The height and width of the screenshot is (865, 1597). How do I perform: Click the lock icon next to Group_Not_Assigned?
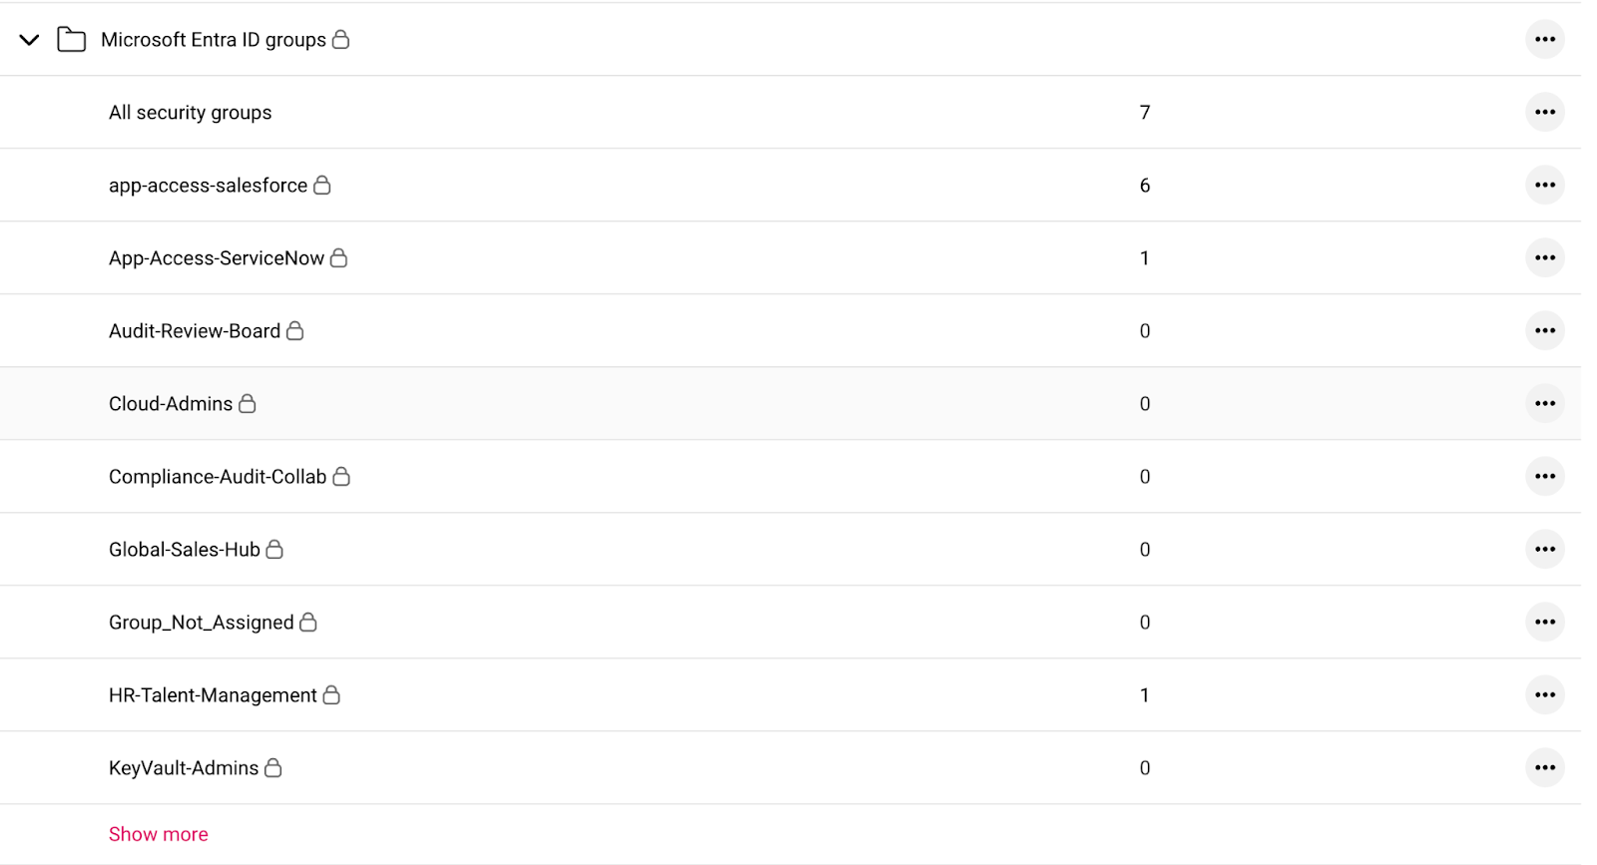pyautogui.click(x=310, y=623)
